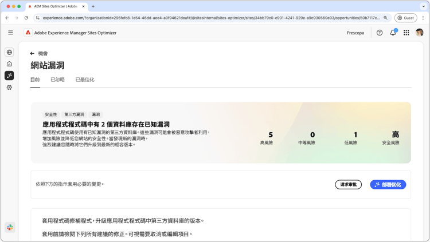The width and height of the screenshot is (430, 242).
Task: Click the site info icon in address bar
Action: [x=38, y=18]
